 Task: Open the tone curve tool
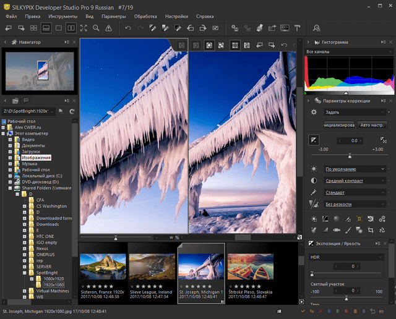325,219
